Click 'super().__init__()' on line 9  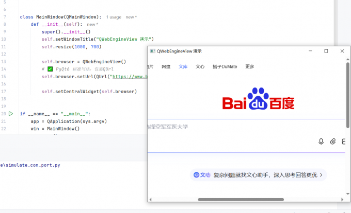66,32
